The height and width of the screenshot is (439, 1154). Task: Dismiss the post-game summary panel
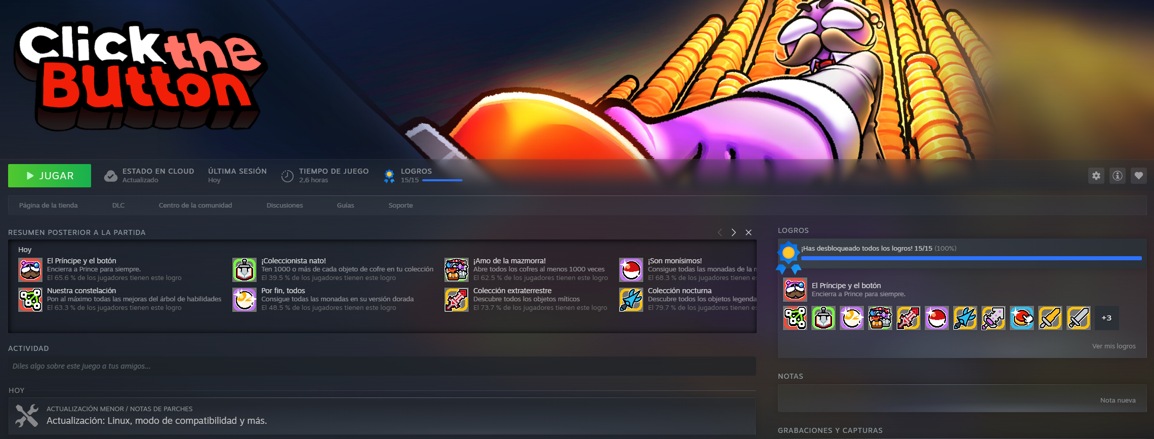click(749, 232)
